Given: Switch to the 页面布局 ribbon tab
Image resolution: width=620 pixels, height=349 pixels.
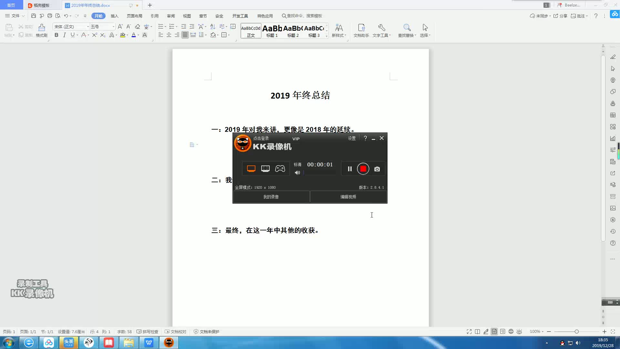Looking at the screenshot, I should [134, 16].
